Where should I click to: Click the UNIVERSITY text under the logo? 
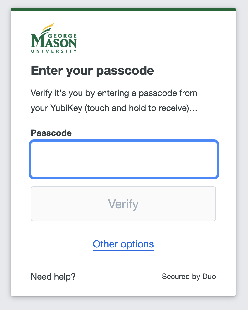click(x=54, y=51)
